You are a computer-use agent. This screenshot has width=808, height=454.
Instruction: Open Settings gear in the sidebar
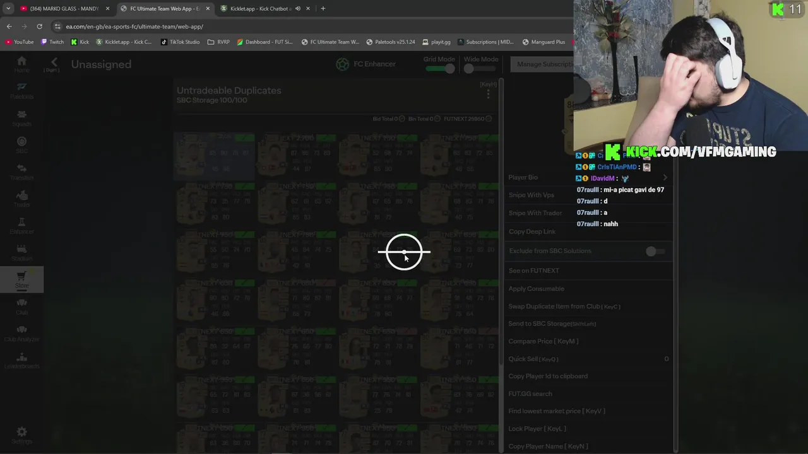21,435
